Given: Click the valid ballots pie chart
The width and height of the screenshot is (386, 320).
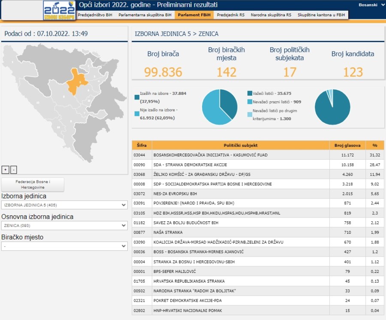Looking at the screenshot, I should (332, 107).
